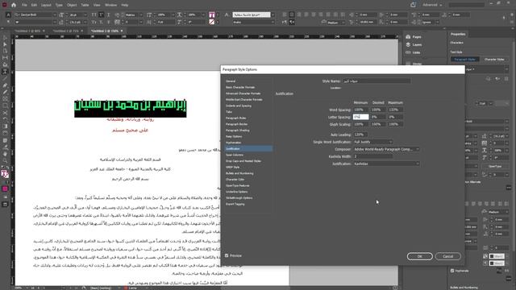Image resolution: width=516 pixels, height=290 pixels.
Task: Select the Line tool in the toolbox
Action: (5, 79)
